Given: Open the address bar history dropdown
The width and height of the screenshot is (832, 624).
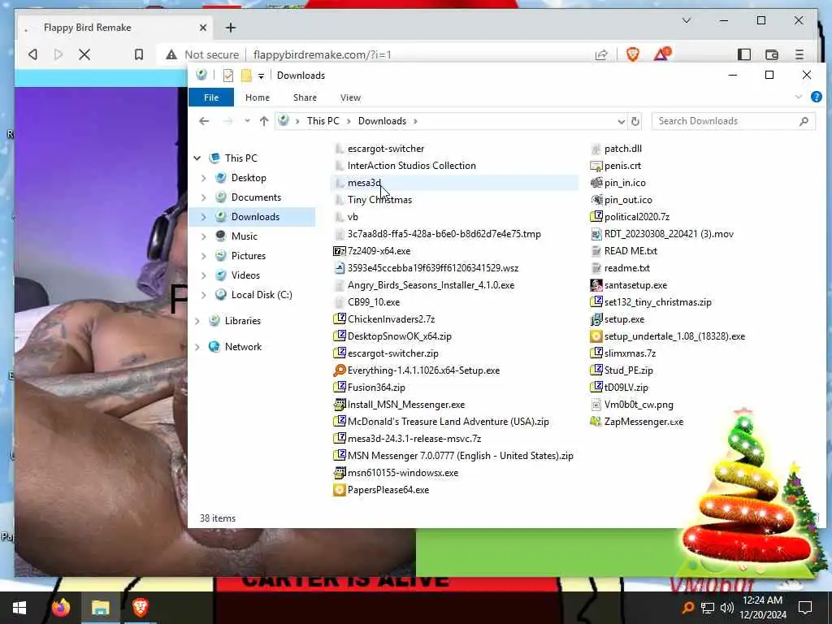Looking at the screenshot, I should click(621, 122).
